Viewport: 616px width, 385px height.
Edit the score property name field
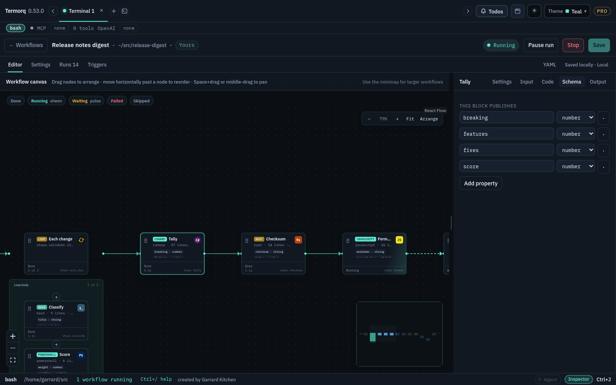coord(506,166)
